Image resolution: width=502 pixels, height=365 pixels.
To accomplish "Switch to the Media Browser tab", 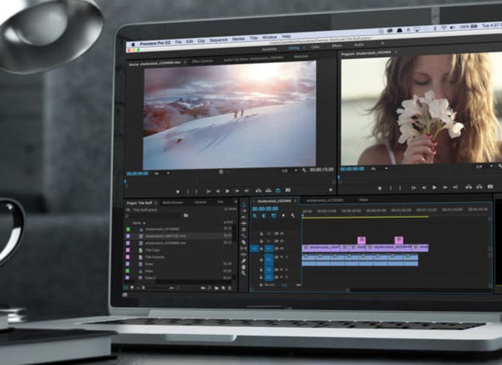I will (173, 203).
